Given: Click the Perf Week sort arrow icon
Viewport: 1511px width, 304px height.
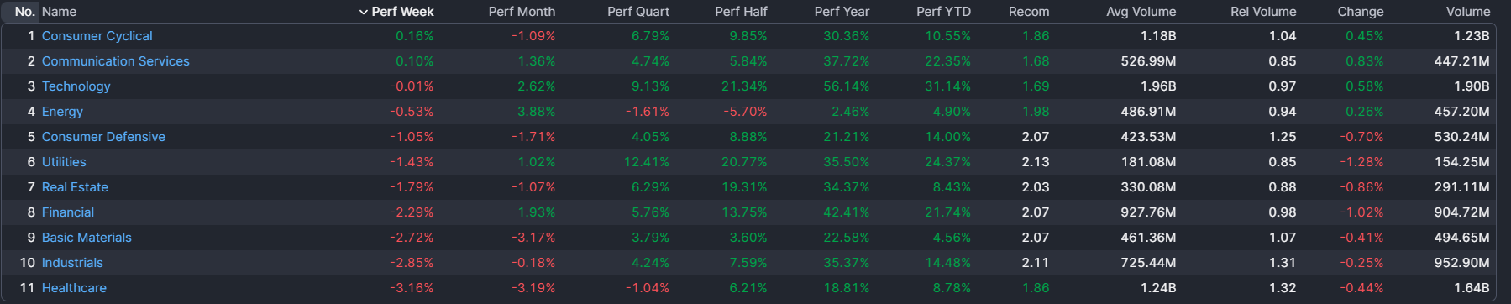Looking at the screenshot, I should (x=363, y=12).
